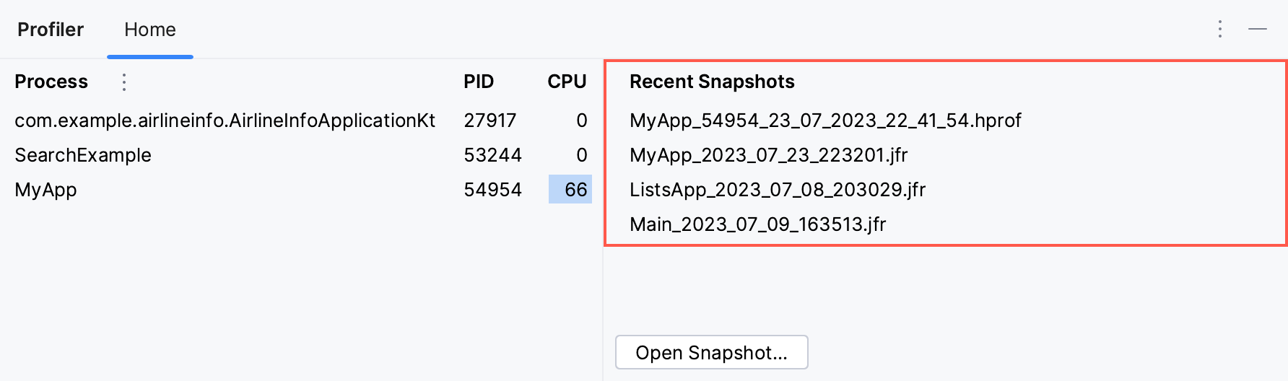Screen dimensions: 1288x381
Task: Sort processes by PID column header
Action: pyautogui.click(x=479, y=82)
